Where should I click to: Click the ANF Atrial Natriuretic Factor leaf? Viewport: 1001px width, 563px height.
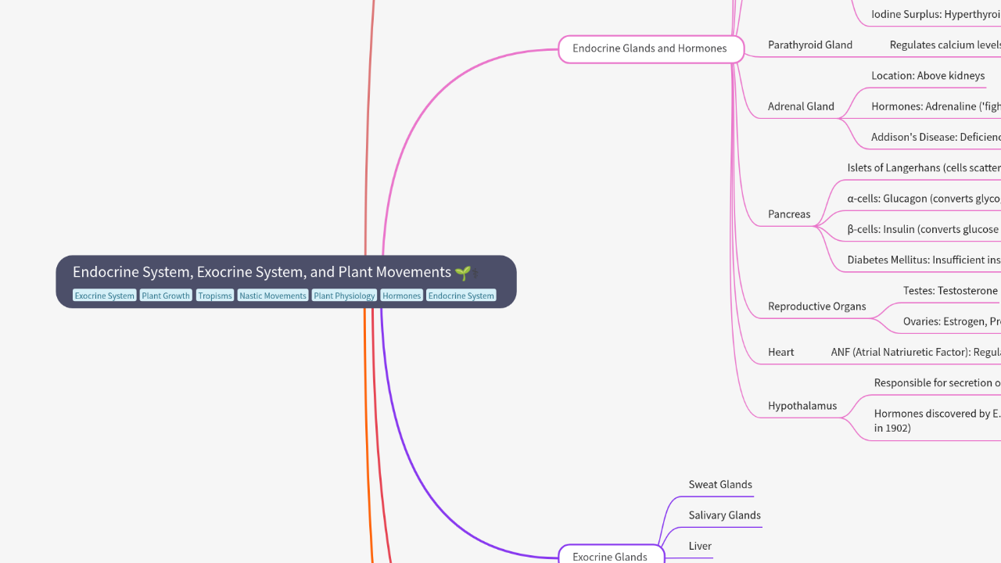coord(916,352)
